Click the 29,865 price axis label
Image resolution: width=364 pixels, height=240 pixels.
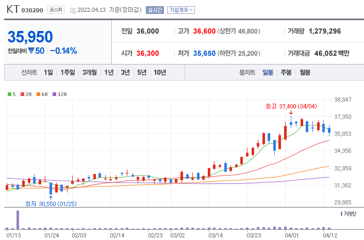pyautogui.click(x=343, y=202)
